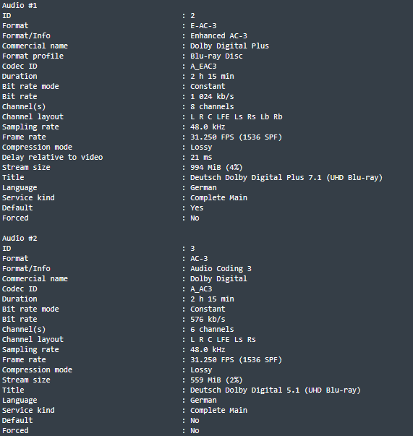Select the 559 MiB (2%) stream size
413x436 pixels.
pyautogui.click(x=216, y=380)
